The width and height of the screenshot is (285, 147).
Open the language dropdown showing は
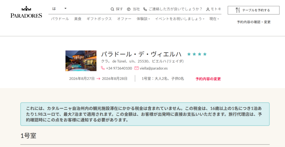(60, 9)
